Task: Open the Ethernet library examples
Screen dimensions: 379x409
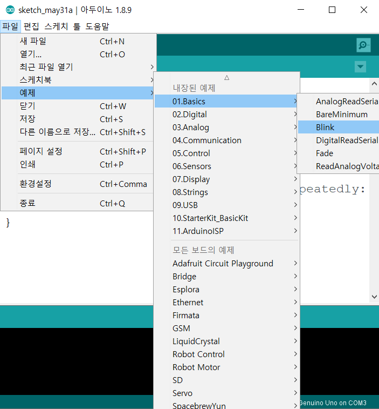Action: pyautogui.click(x=226, y=303)
